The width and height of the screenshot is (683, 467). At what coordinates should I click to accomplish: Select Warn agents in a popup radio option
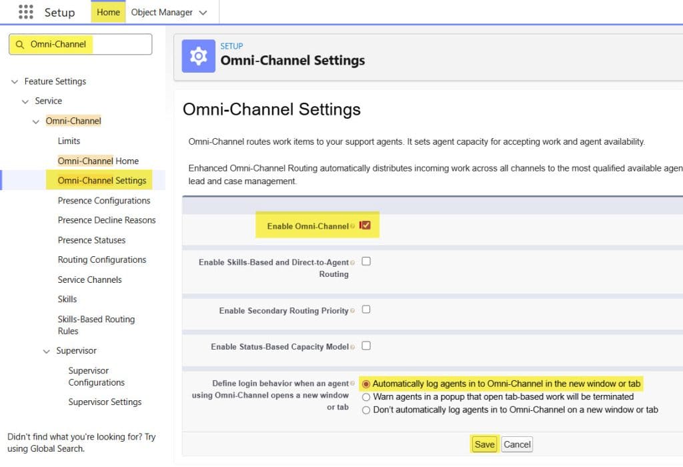366,398
